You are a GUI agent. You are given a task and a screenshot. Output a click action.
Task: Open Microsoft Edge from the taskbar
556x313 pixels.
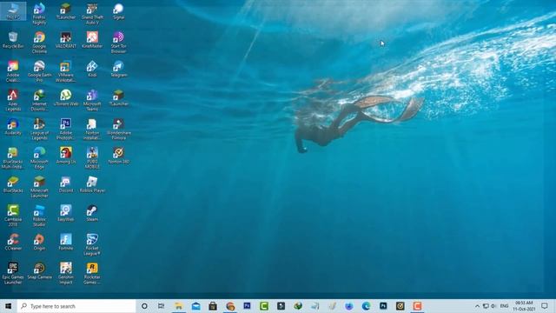366,306
